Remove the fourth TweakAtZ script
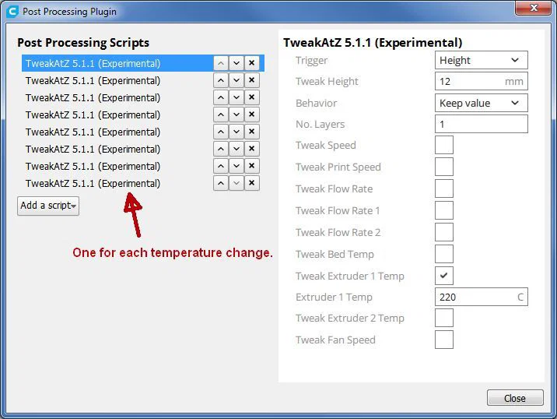The width and height of the screenshot is (557, 419). click(252, 114)
